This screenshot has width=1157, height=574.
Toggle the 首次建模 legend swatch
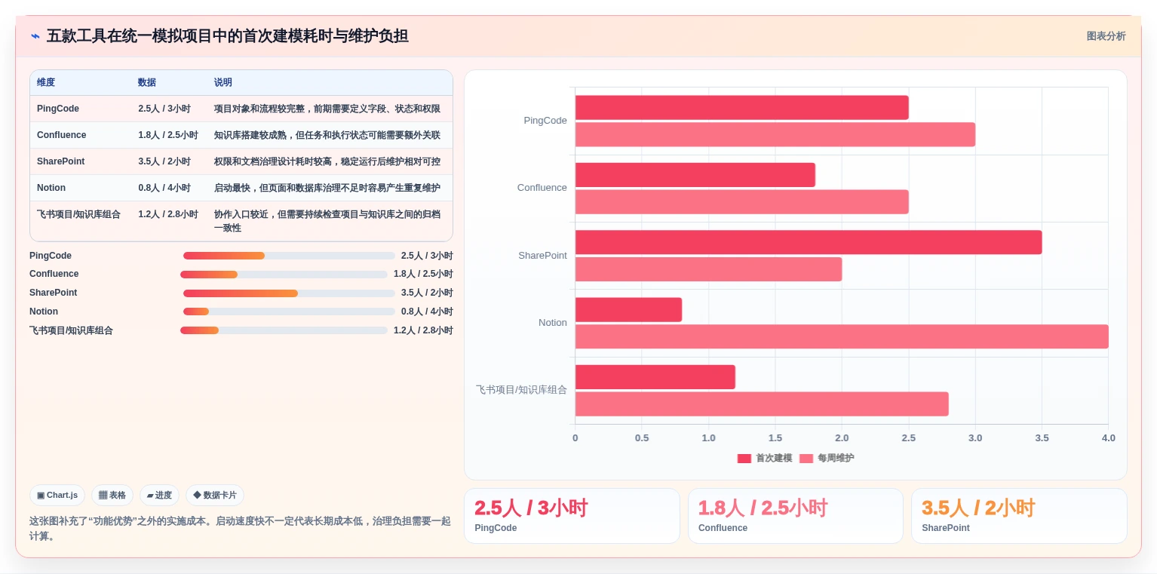pyautogui.click(x=744, y=459)
